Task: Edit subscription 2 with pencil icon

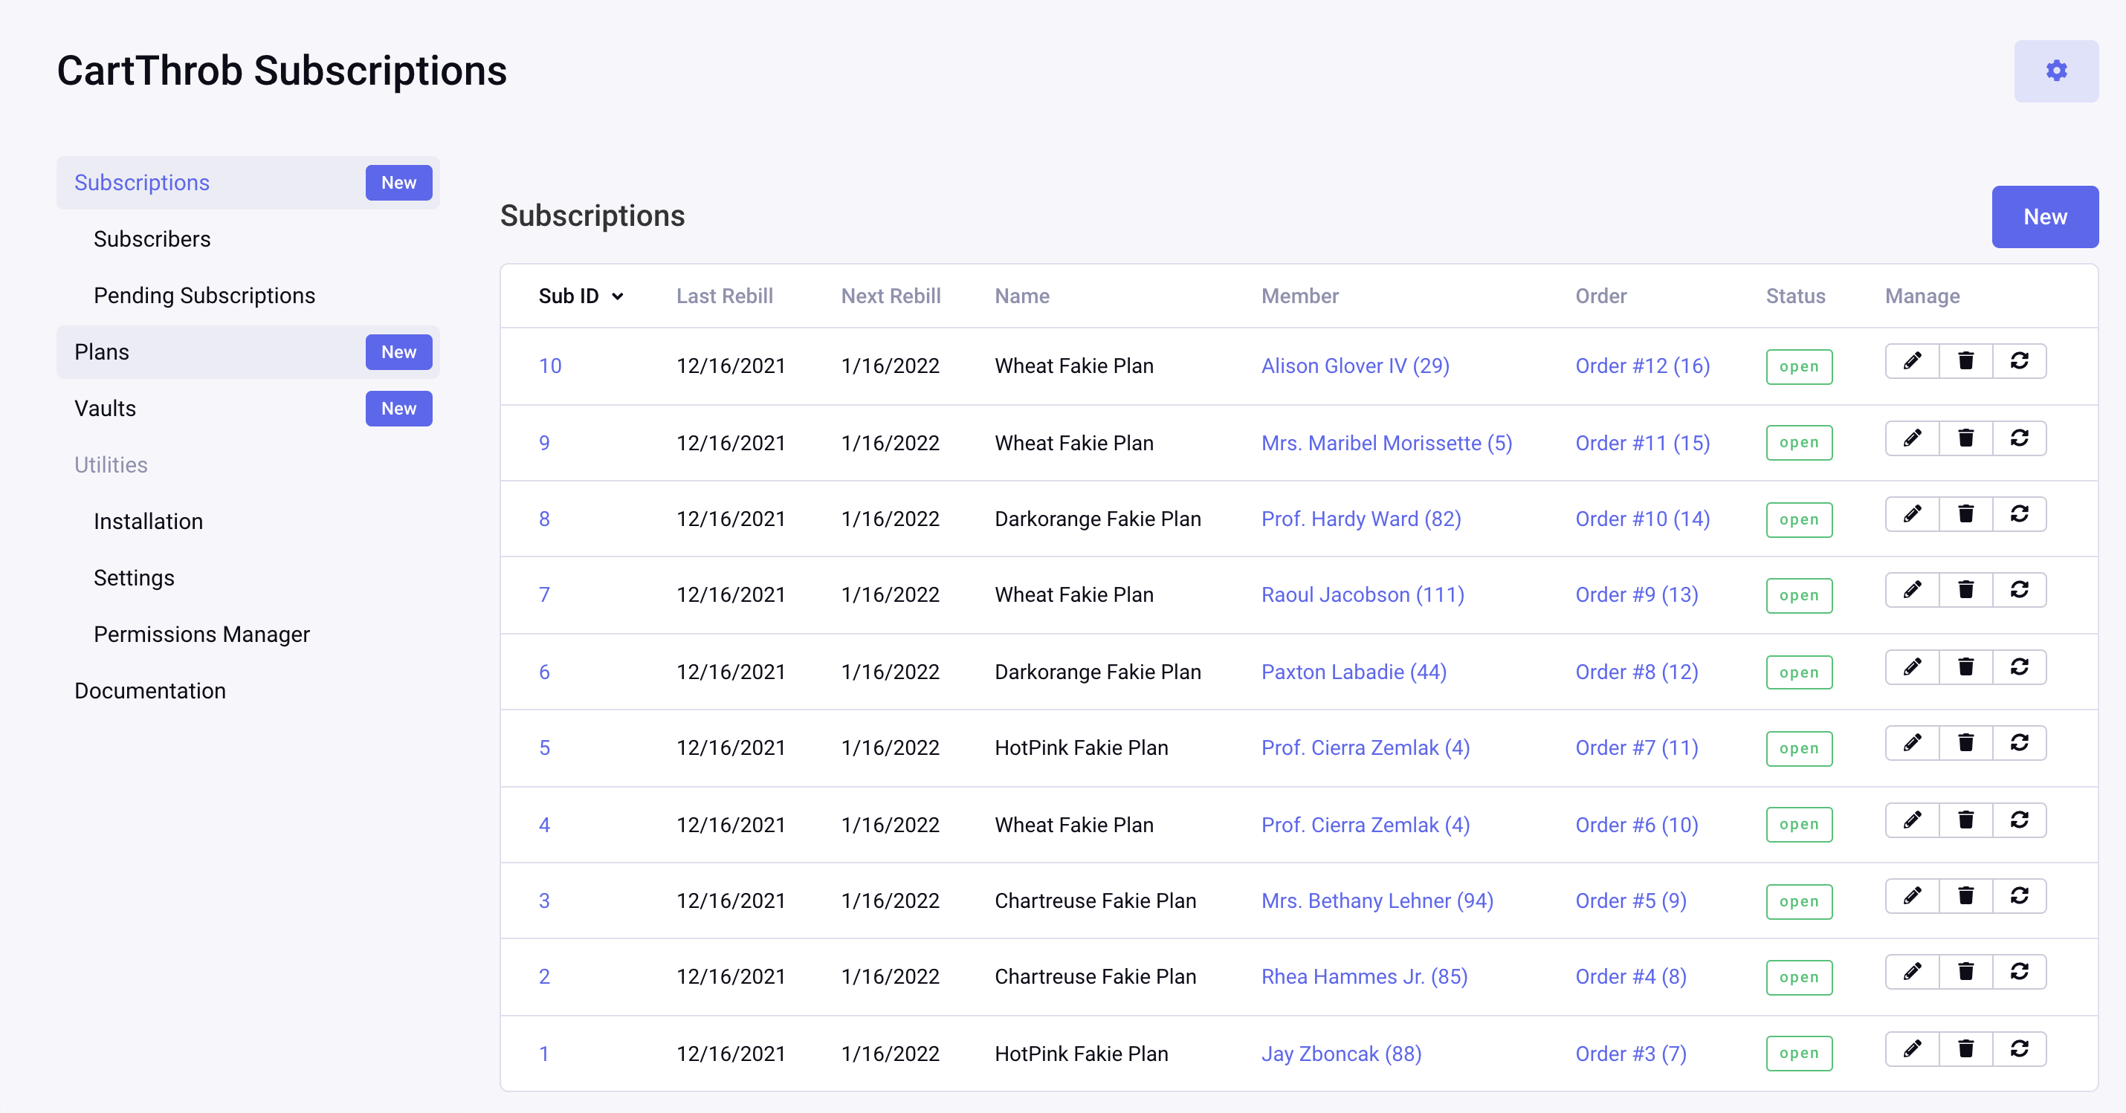Action: pyautogui.click(x=1912, y=972)
